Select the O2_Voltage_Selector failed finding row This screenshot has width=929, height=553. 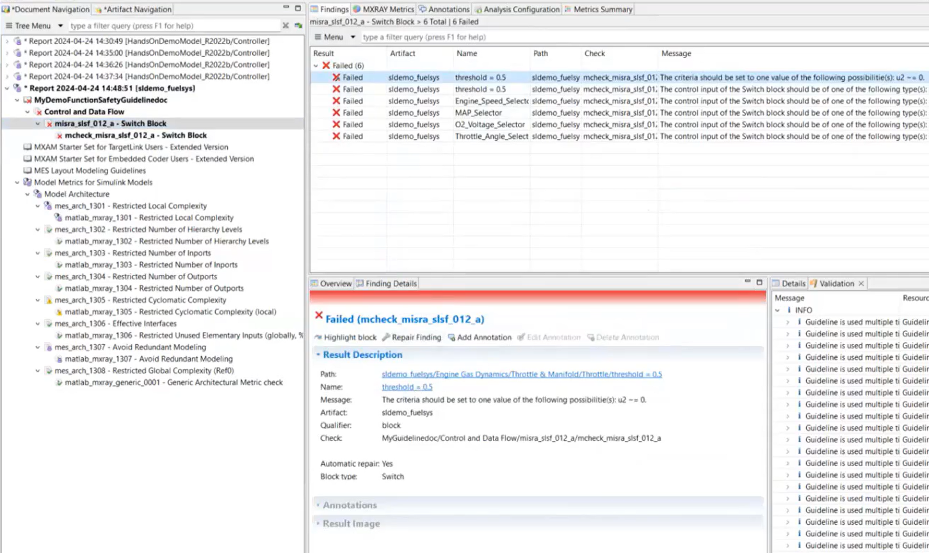tap(620, 125)
